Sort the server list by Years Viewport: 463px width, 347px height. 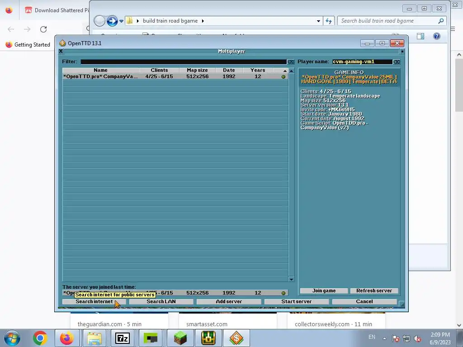pos(258,70)
